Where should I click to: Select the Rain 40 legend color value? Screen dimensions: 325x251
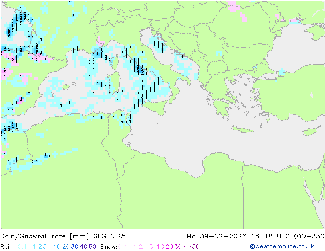pyautogui.click(x=84, y=247)
